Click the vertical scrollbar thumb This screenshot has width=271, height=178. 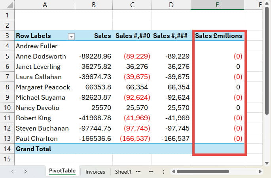coord(267,61)
